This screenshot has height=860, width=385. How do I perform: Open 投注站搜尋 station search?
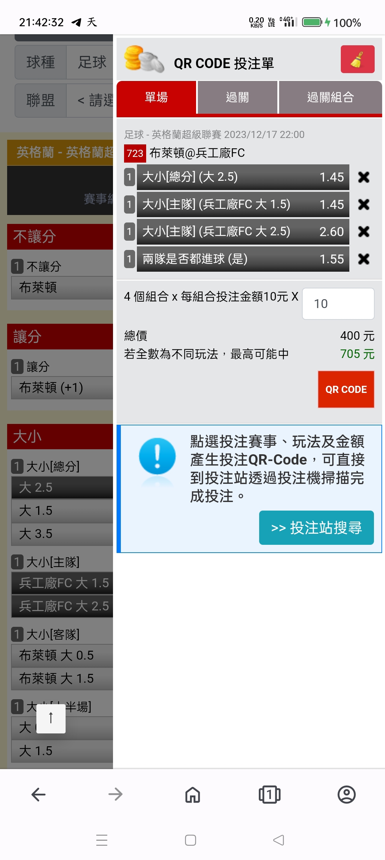pos(316,528)
